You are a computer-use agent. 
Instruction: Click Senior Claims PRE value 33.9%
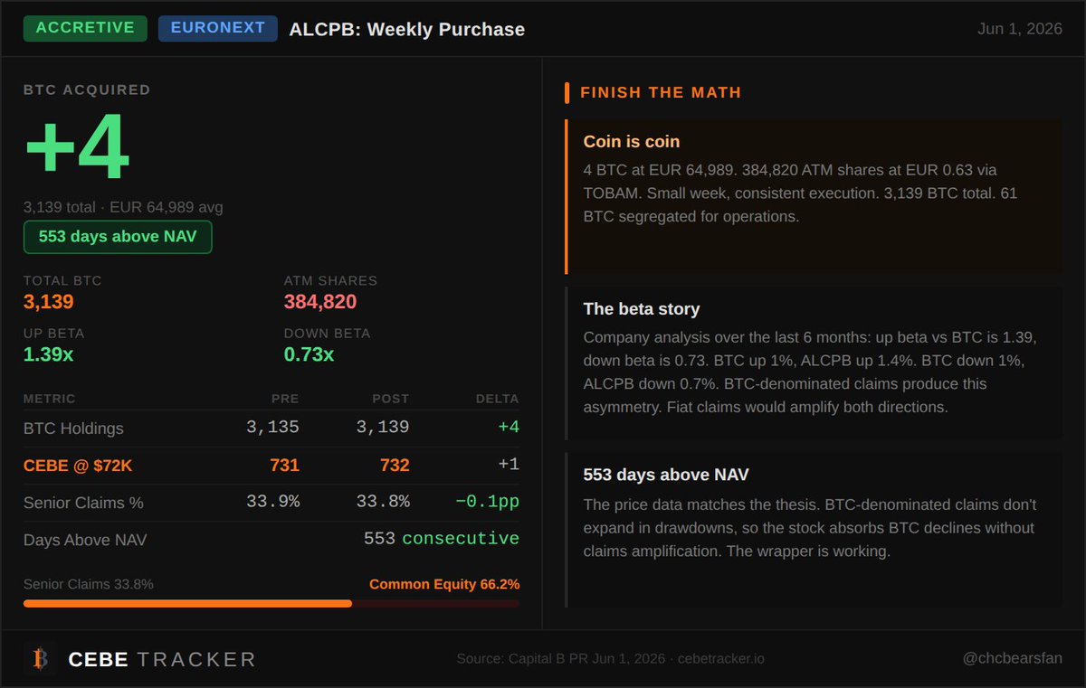click(272, 502)
